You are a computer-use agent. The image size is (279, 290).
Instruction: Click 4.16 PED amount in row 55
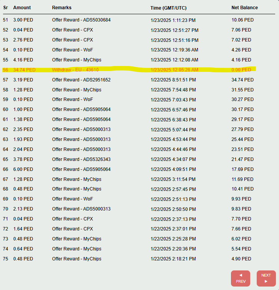(x=23, y=60)
